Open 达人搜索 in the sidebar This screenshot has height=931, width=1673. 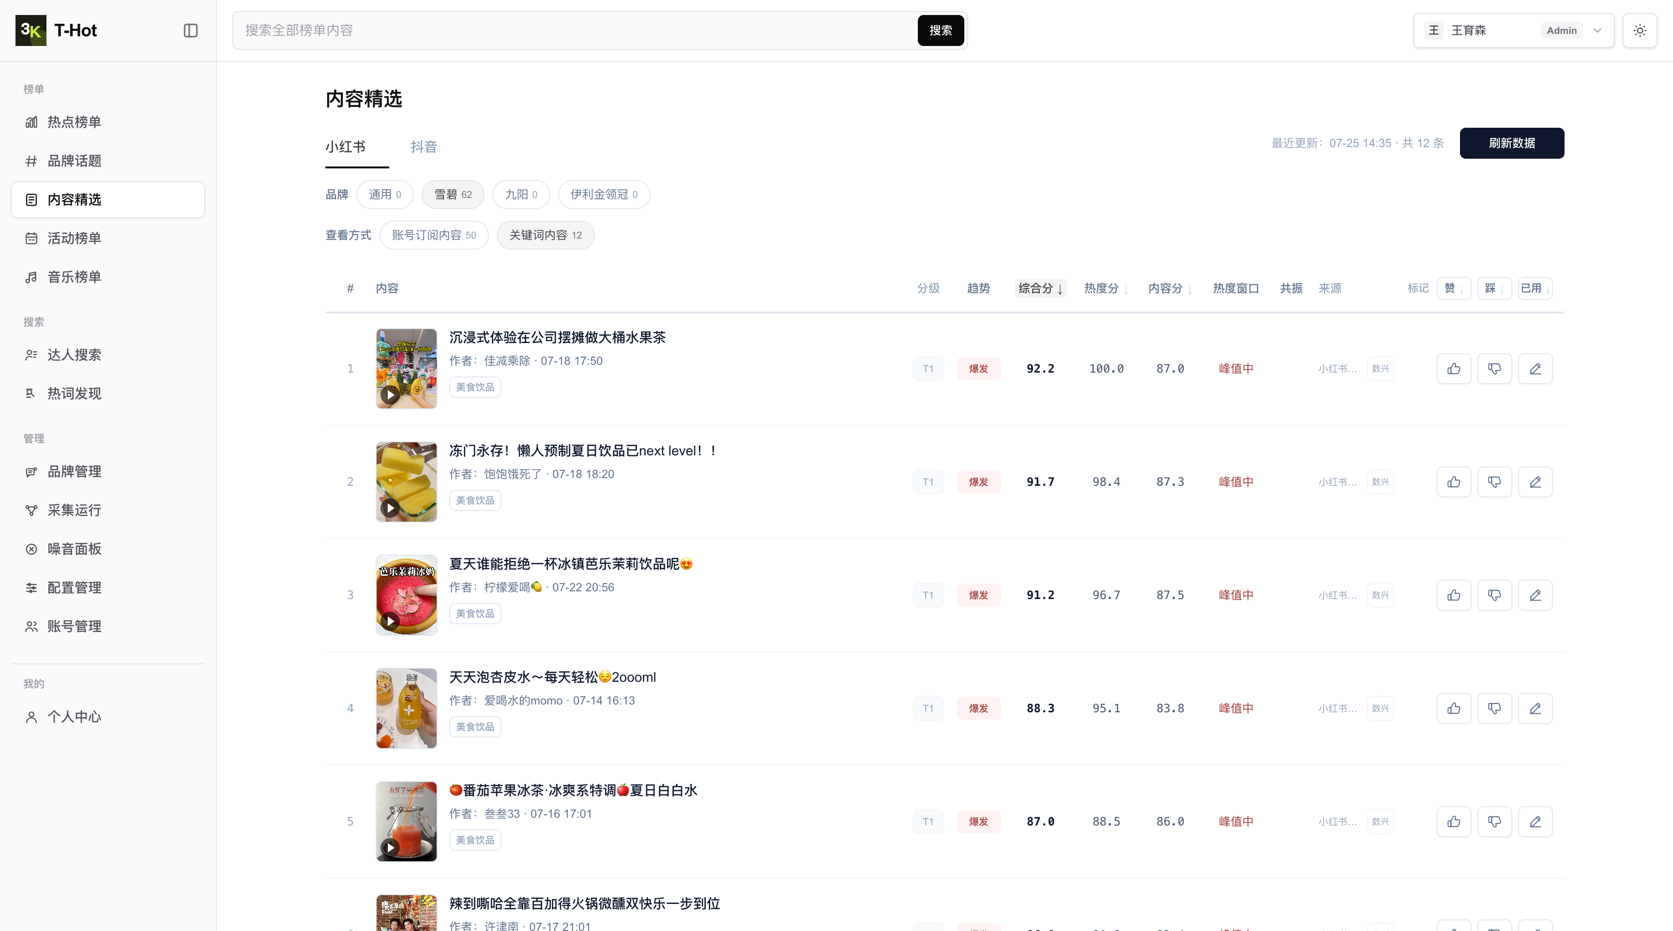pyautogui.click(x=108, y=355)
